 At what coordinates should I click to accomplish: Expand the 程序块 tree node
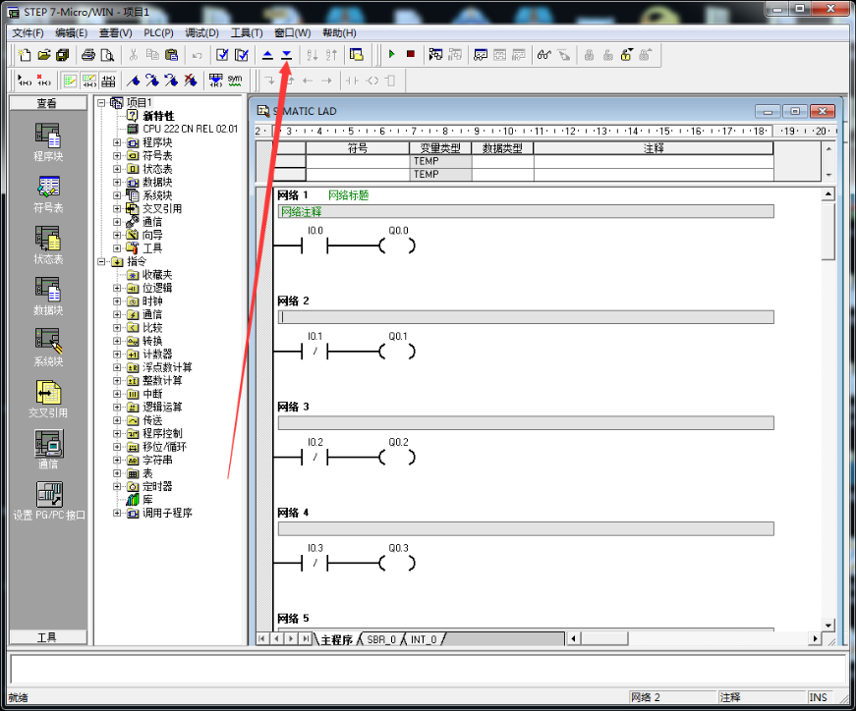(117, 142)
